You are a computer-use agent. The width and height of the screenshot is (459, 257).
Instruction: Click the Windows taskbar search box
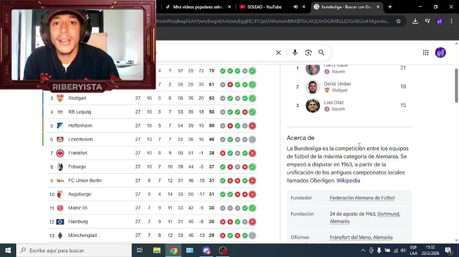tap(74, 251)
